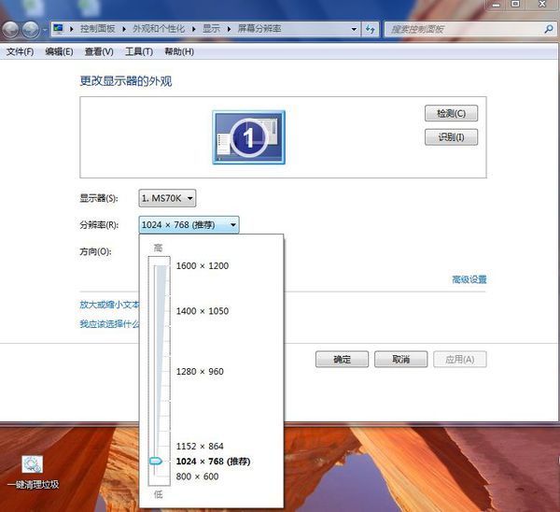
Task: Click chevron after 控制面板 breadcrumb
Action: (x=124, y=29)
